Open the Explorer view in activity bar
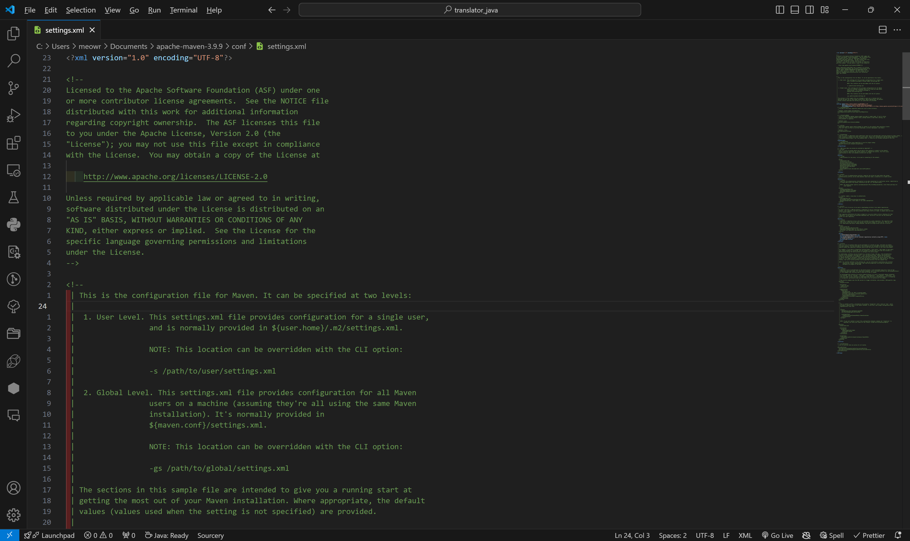910x541 pixels. (13, 34)
